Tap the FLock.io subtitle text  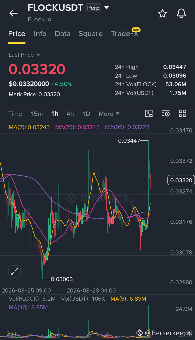pos(40,20)
